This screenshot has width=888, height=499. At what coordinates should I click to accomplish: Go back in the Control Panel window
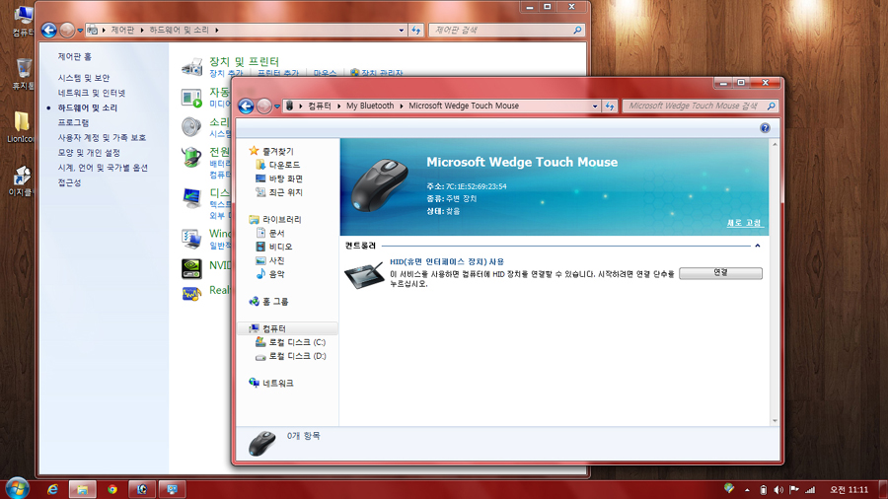(x=49, y=30)
